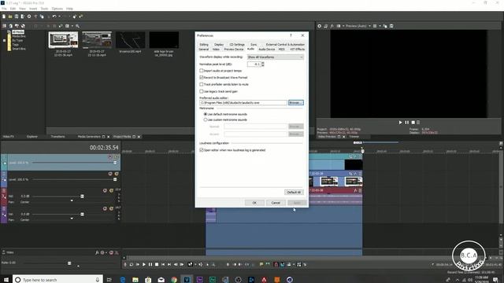Click Stop in the timeline transport bar
Viewport: 504px width, 283px height.
point(157,264)
